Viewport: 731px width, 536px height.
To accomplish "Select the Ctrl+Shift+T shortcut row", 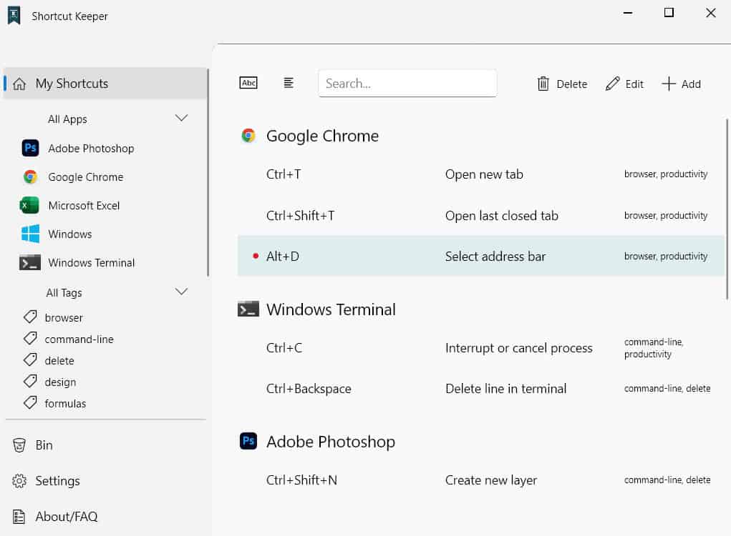I will tap(481, 215).
